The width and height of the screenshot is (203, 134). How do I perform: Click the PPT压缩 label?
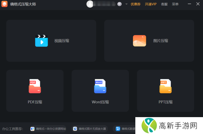(x=165, y=102)
